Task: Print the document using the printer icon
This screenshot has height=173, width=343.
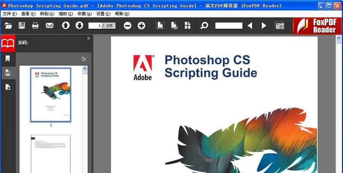Action: (x=35, y=26)
